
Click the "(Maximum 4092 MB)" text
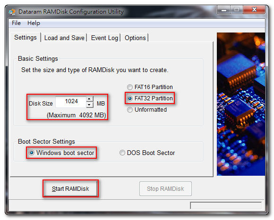(x=77, y=115)
